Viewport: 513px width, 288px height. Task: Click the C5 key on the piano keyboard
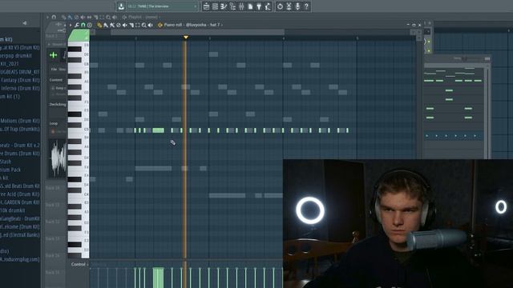click(79, 130)
